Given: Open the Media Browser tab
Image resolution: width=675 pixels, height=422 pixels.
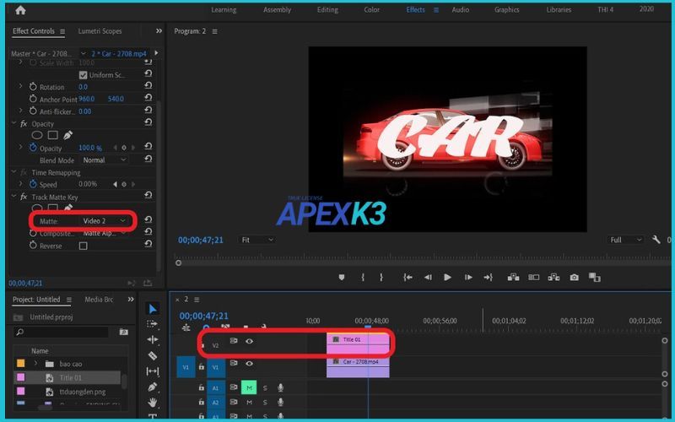Looking at the screenshot, I should [99, 300].
